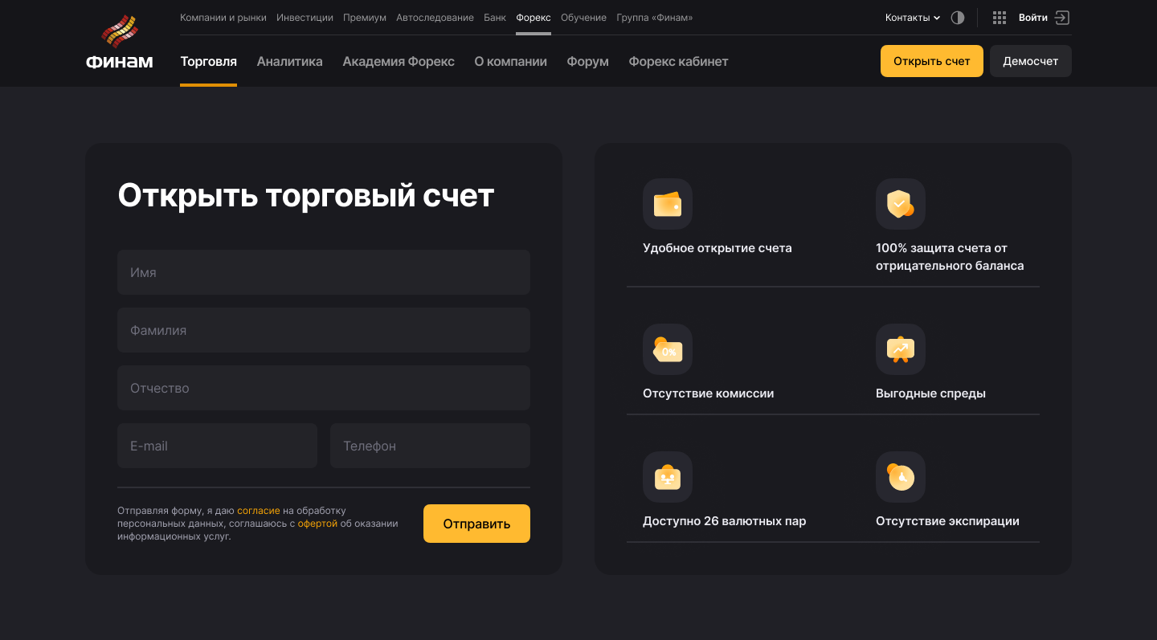Switch to the Аналитика tab
Screen dimensions: 1157x640
[x=289, y=61]
